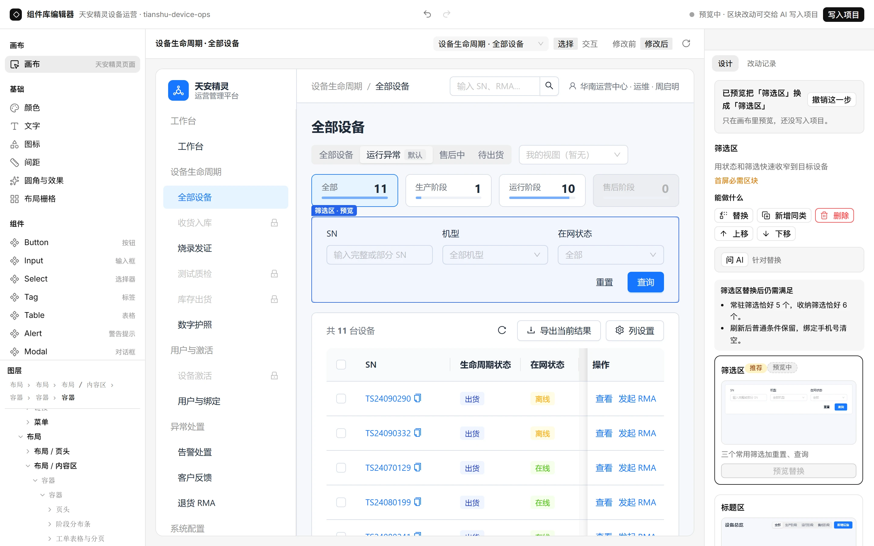Click the 撤销这一步 button

pyautogui.click(x=832, y=100)
